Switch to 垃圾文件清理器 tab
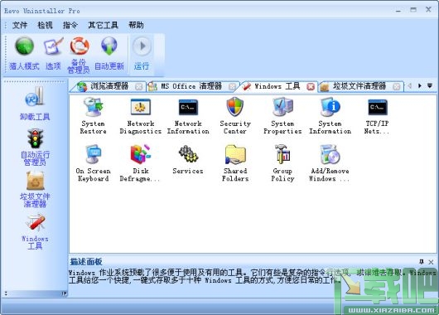This screenshot has height=315, width=439. pos(361,86)
